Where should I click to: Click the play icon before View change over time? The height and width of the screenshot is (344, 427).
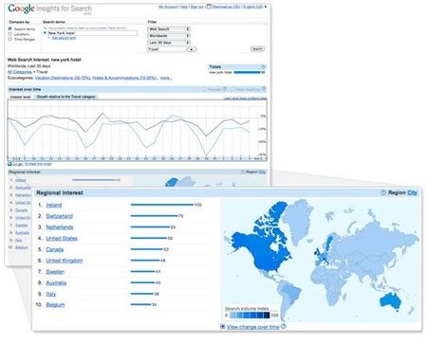(223, 327)
